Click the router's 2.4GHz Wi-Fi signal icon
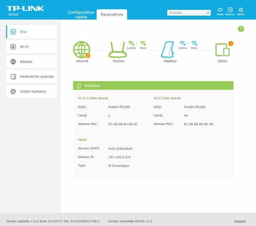Image resolution: width=256 pixels, height=226 pixels. (131, 43)
